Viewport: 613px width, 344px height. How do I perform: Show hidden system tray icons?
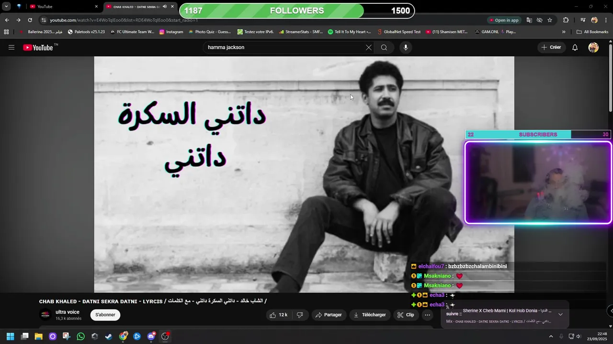[551, 336]
